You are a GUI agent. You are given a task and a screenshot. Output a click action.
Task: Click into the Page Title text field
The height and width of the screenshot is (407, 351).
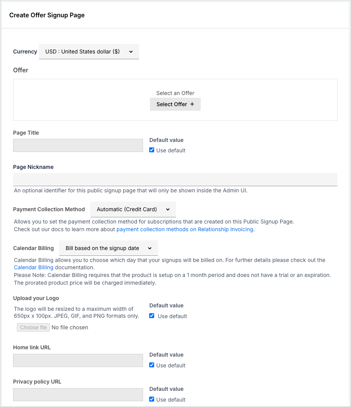click(78, 145)
